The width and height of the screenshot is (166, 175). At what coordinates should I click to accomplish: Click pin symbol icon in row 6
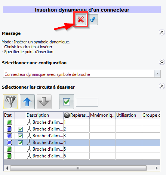(x=29, y=156)
